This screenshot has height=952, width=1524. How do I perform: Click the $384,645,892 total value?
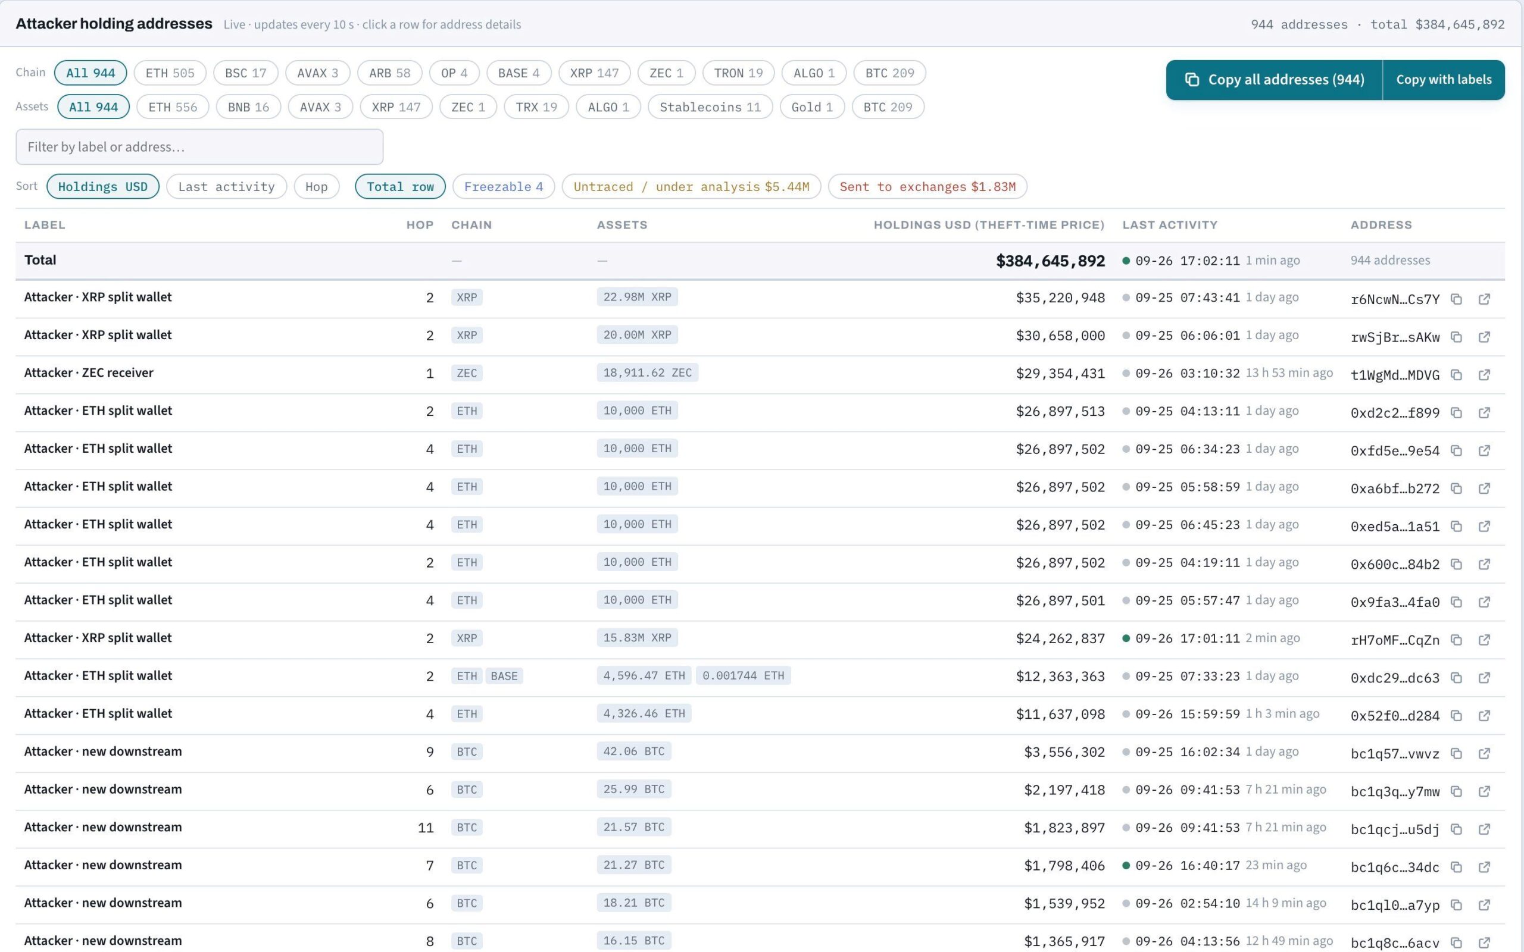tap(1050, 261)
